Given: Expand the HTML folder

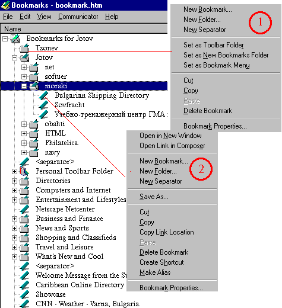Looking at the screenshot, I should [x=24, y=133].
